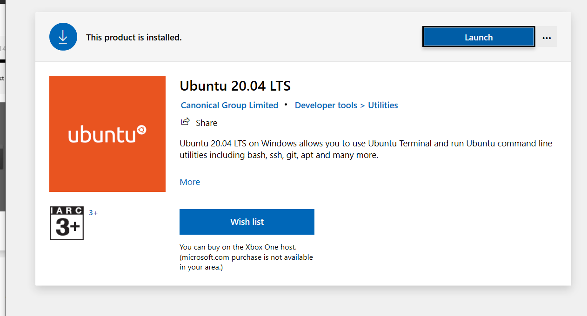This screenshot has height=316, width=587.
Task: Expand description with the More link
Action: (x=190, y=182)
